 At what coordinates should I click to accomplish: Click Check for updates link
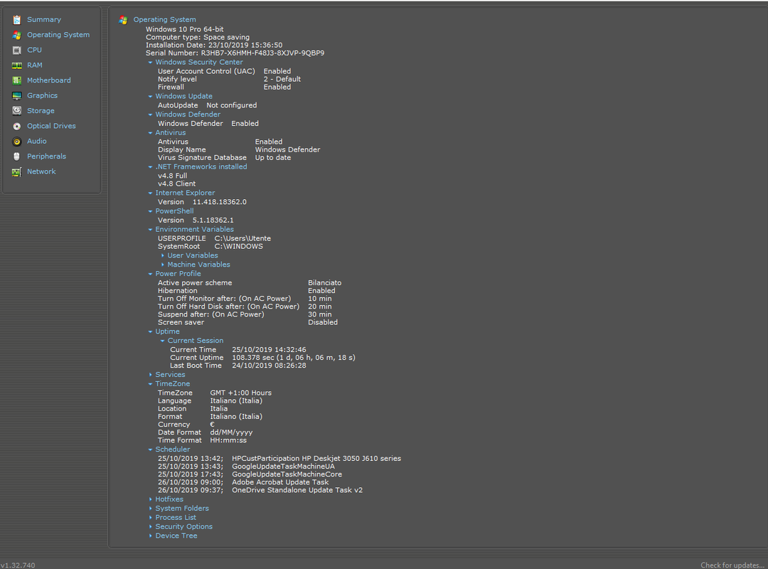tap(732, 565)
